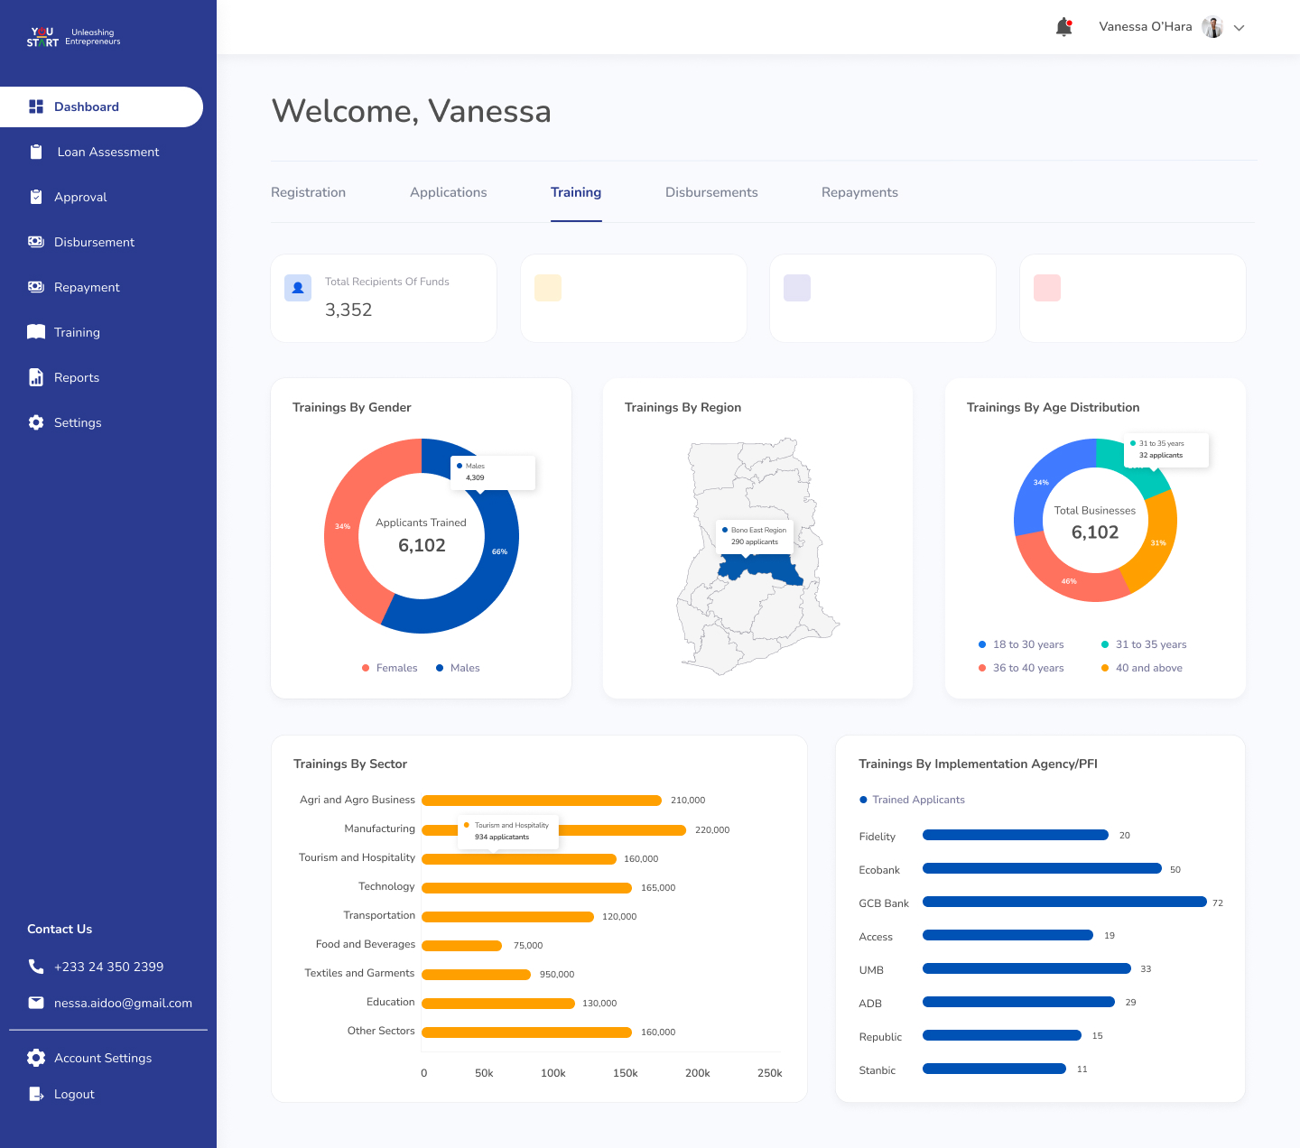Click the notification bell icon

click(1063, 27)
